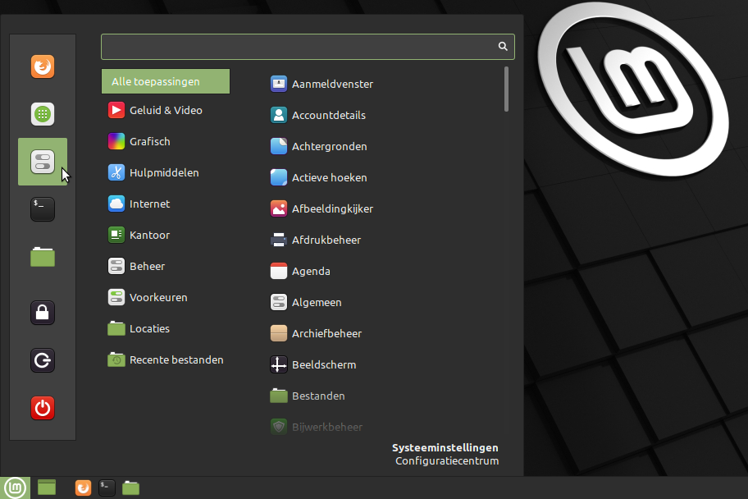Show the Hulpmiddelen category

point(164,172)
